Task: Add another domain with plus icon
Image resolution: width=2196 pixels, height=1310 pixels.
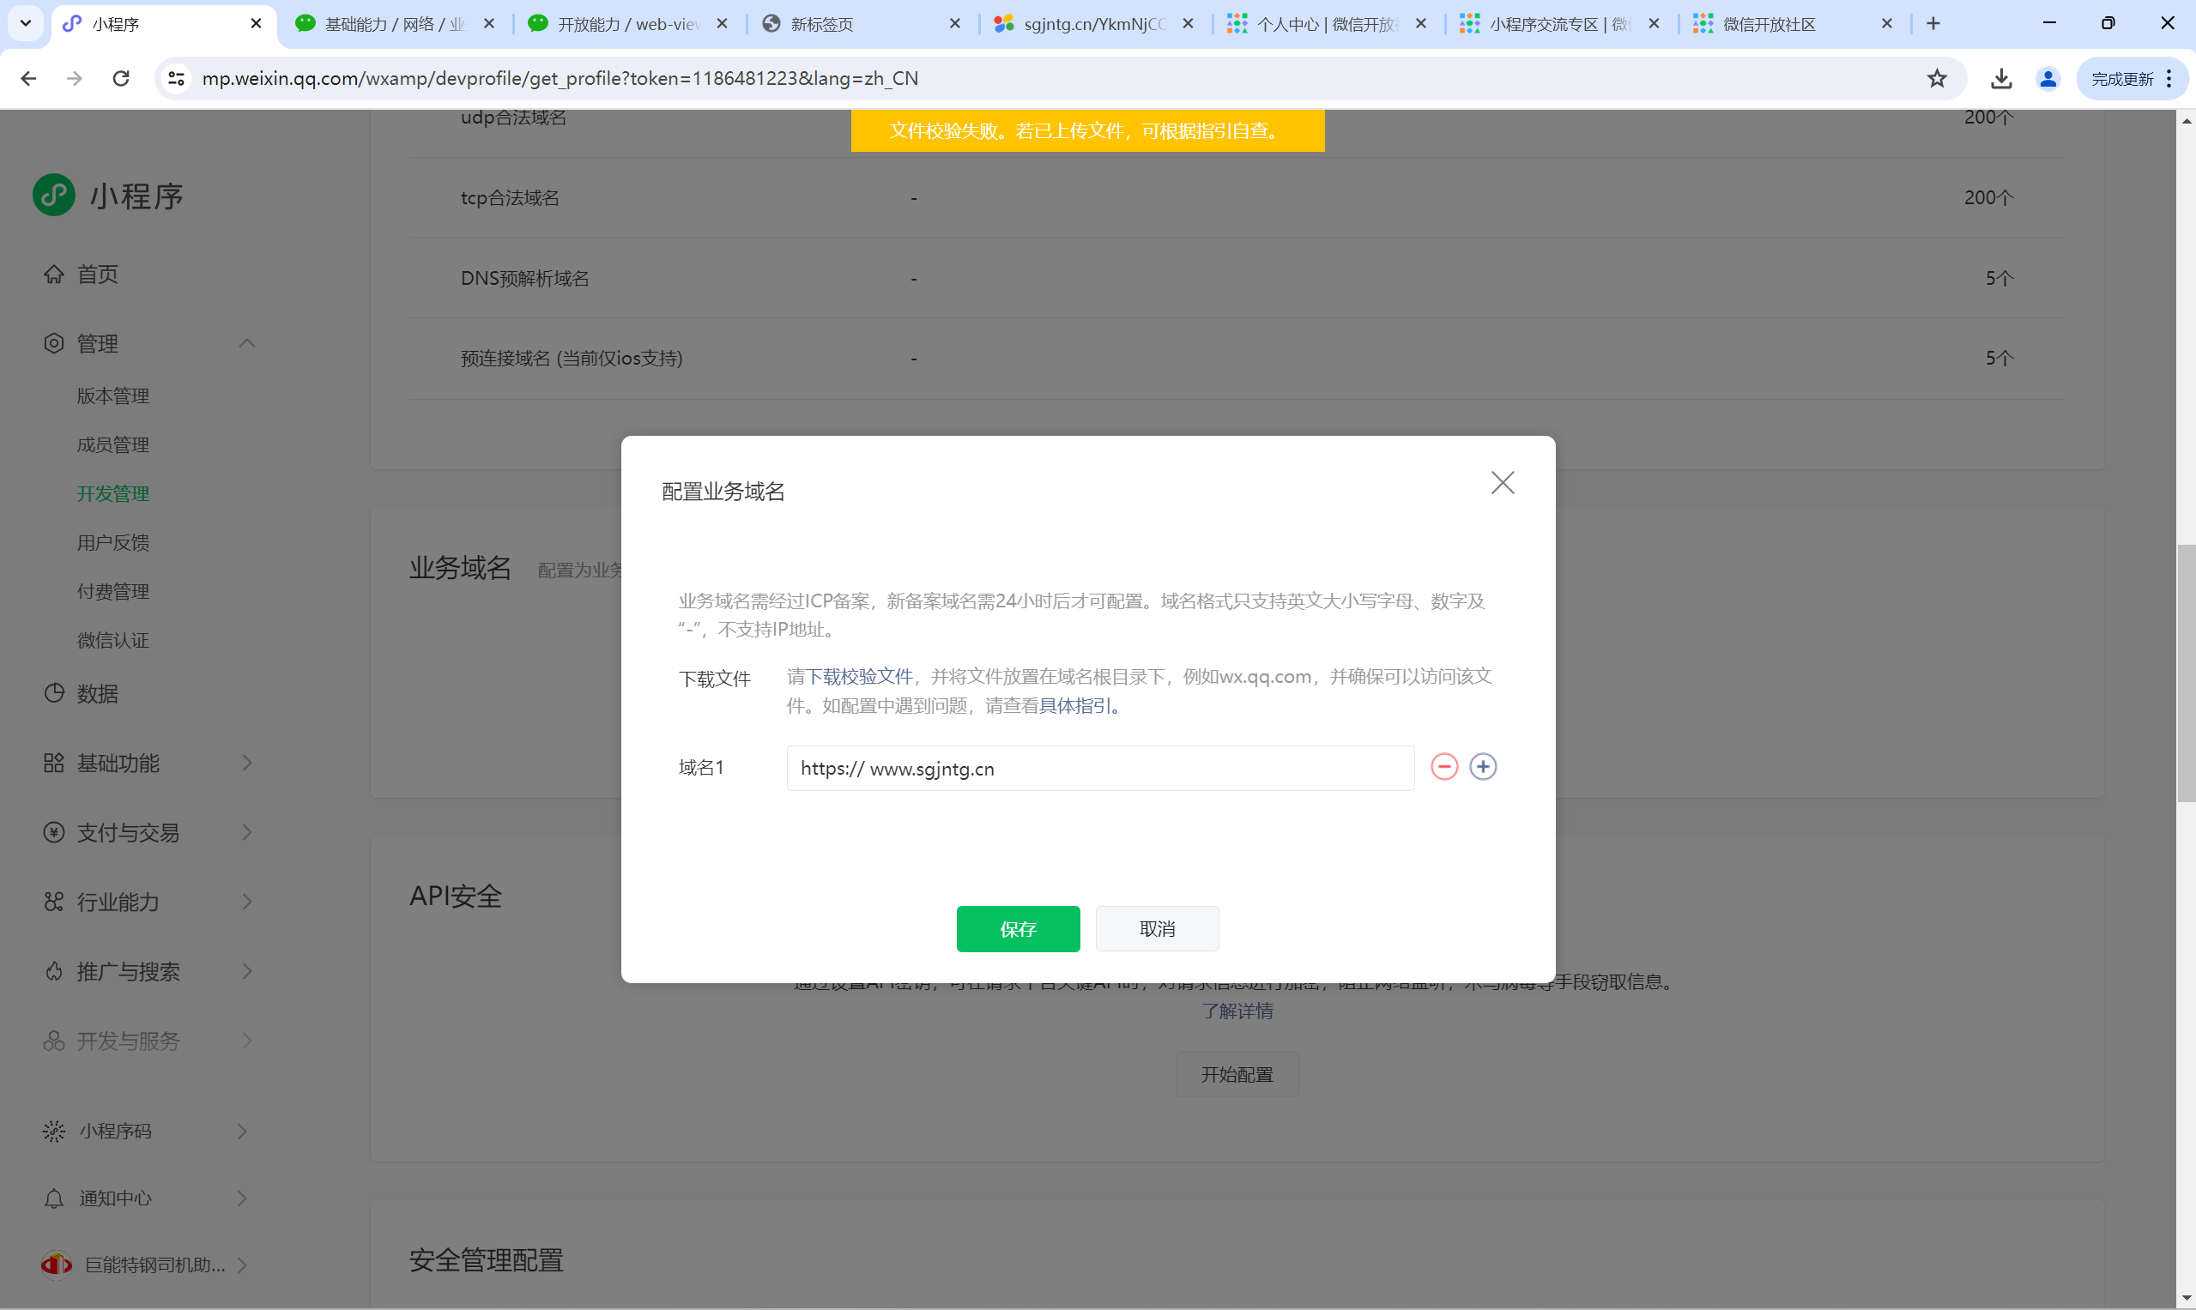Action: (x=1483, y=766)
